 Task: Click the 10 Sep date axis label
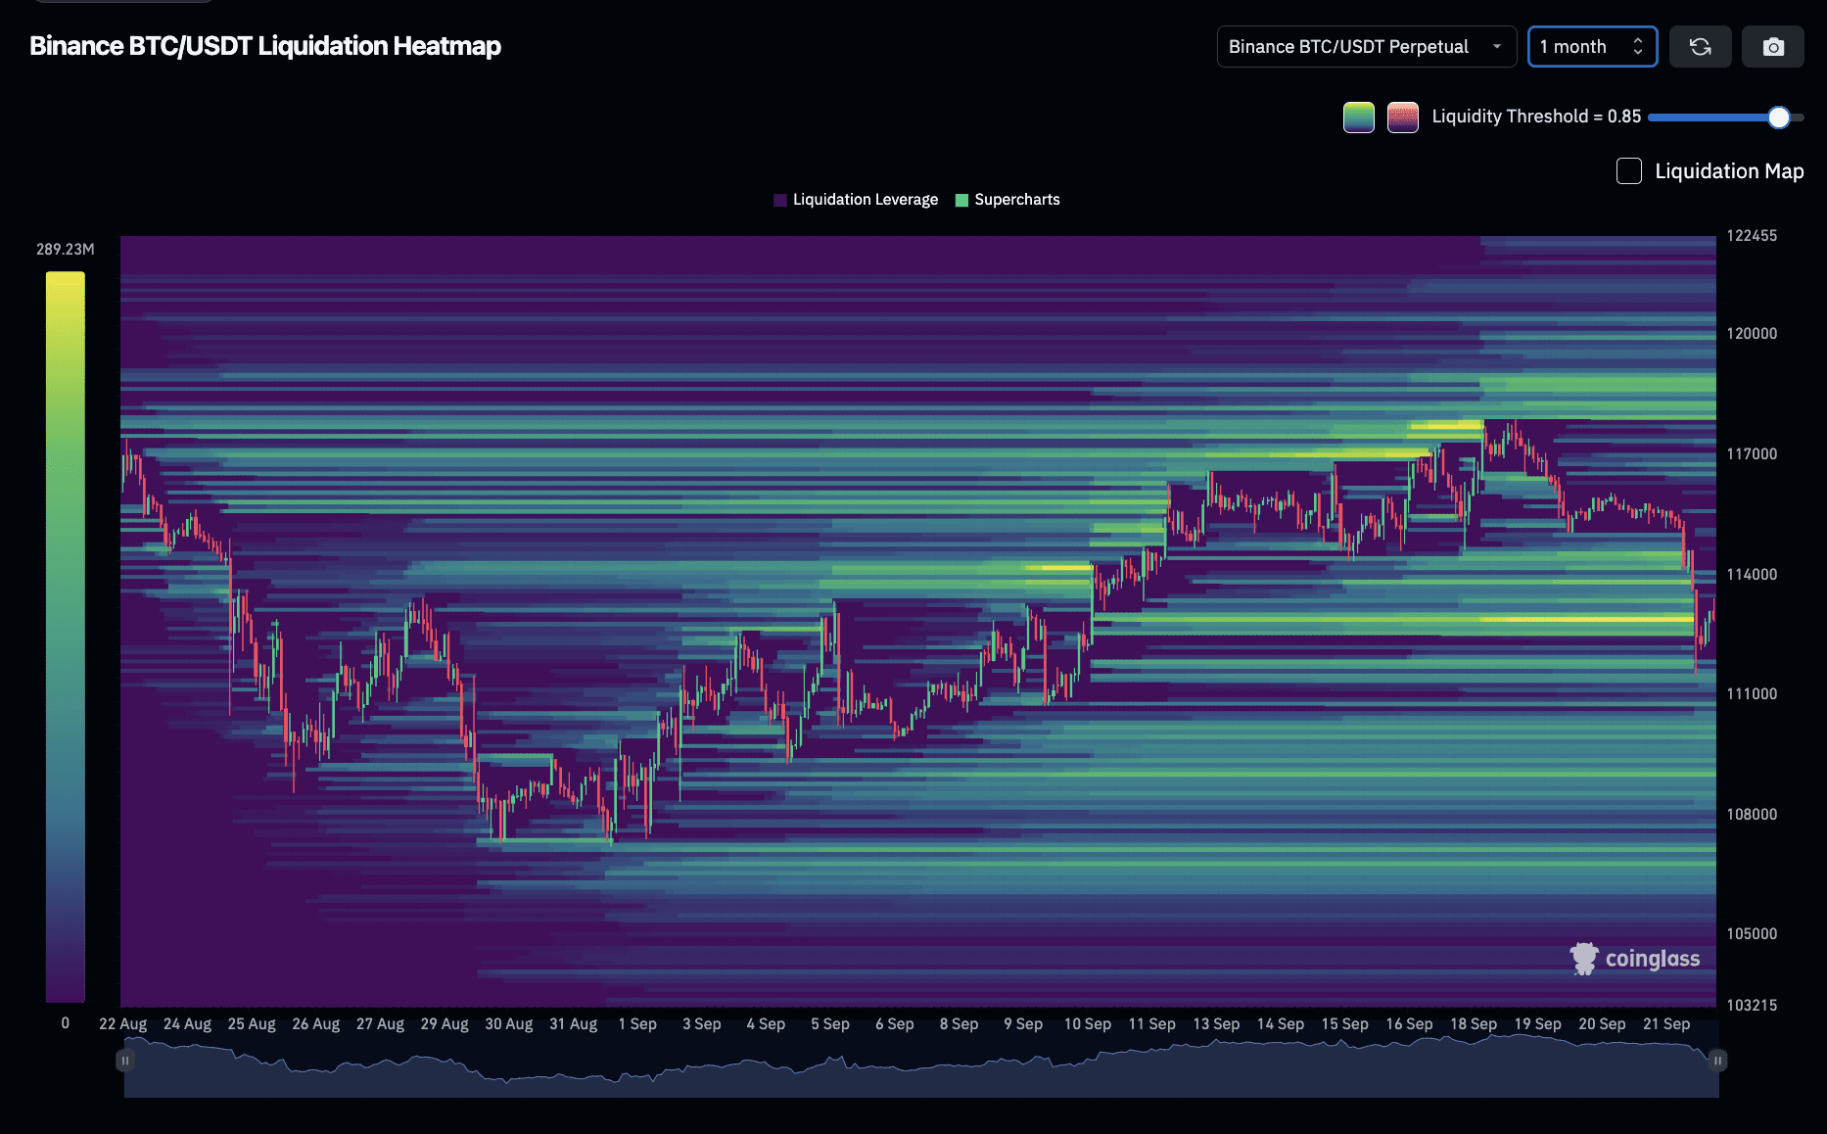[x=1088, y=1024]
